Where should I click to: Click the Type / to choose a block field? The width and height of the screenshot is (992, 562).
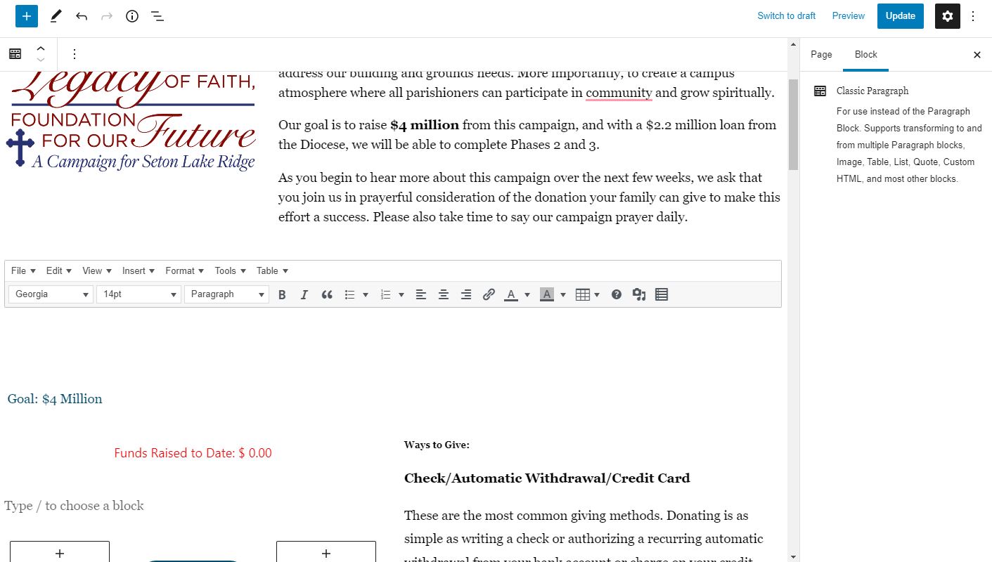pyautogui.click(x=74, y=506)
